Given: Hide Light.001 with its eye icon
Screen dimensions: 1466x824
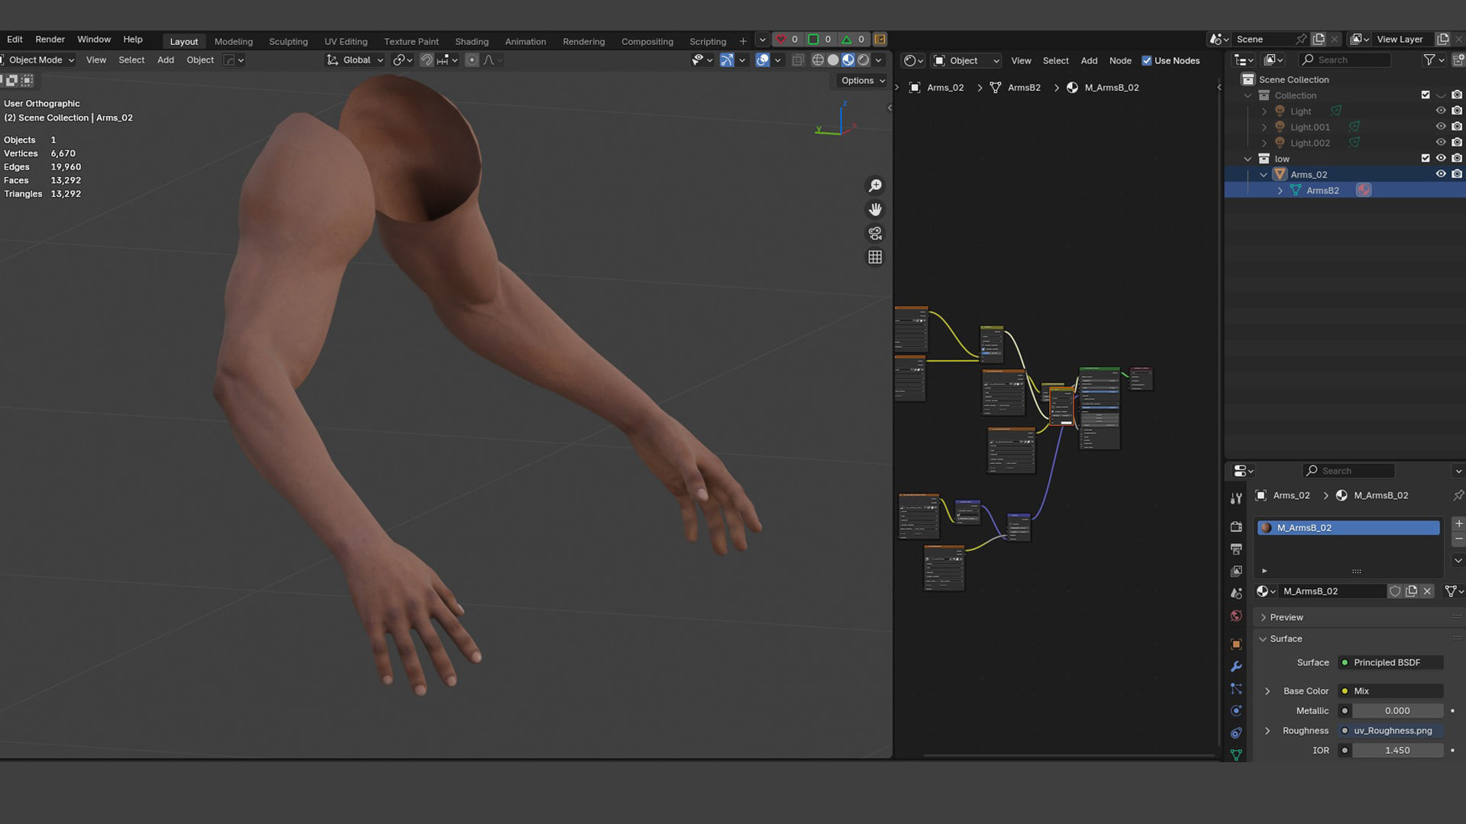Looking at the screenshot, I should point(1441,127).
